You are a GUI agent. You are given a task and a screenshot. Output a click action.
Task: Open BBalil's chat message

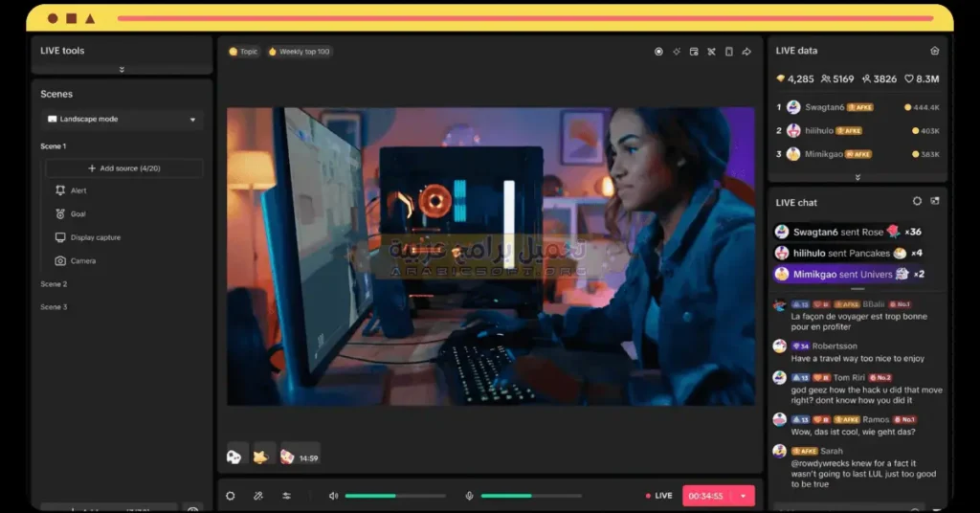click(858, 316)
